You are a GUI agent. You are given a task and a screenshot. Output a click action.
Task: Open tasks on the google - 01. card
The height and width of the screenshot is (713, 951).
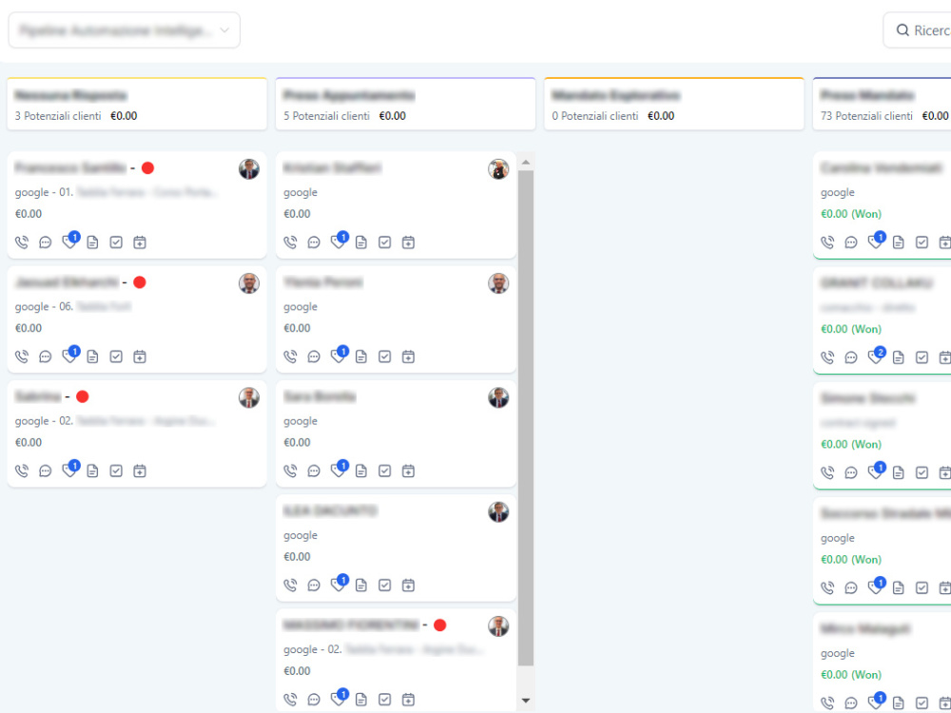pos(116,242)
